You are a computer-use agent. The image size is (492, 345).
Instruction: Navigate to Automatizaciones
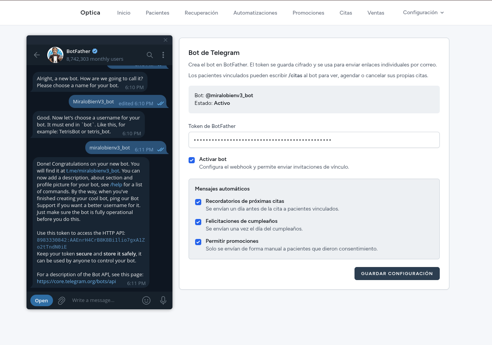tap(255, 13)
